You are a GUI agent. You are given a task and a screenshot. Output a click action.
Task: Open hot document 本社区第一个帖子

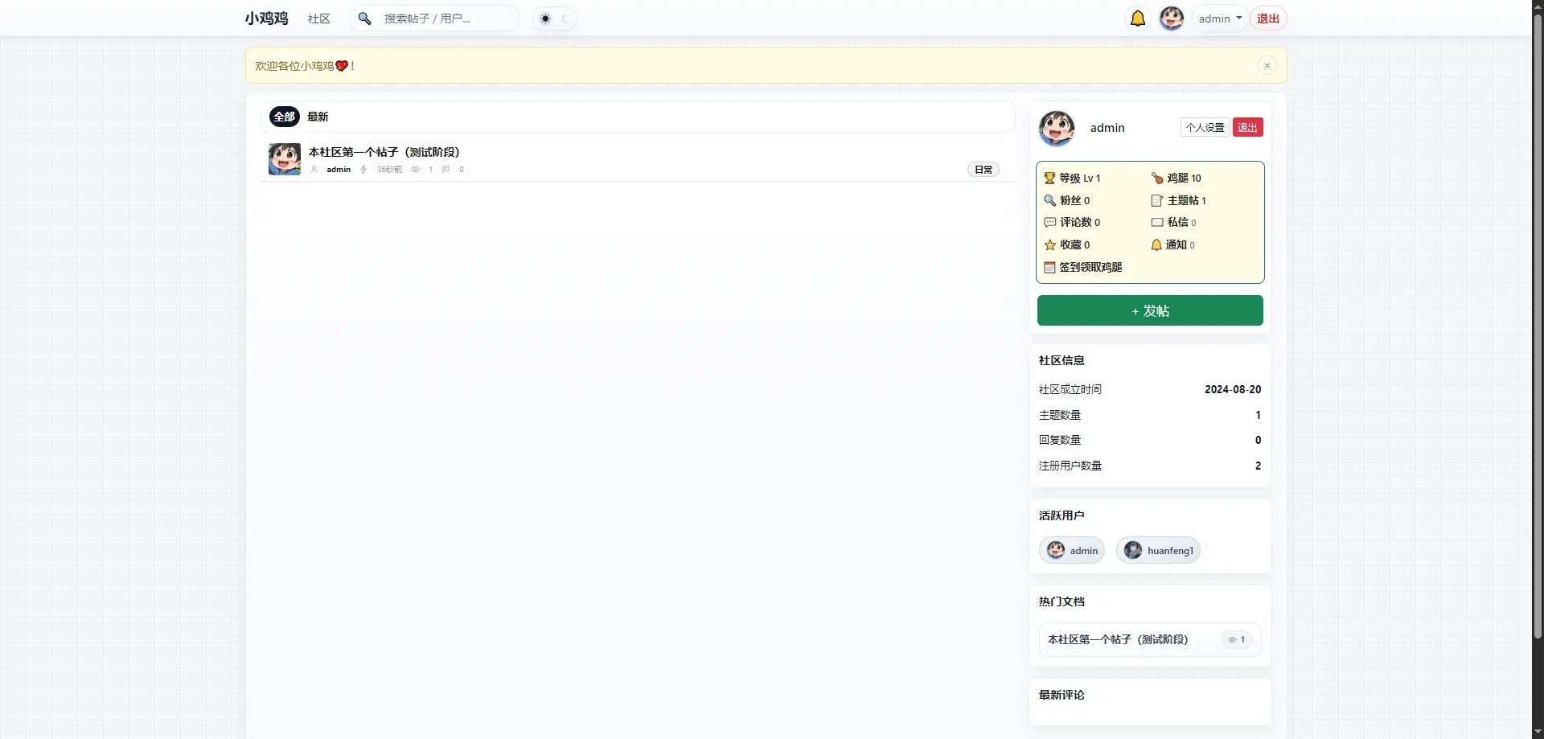click(x=1118, y=640)
